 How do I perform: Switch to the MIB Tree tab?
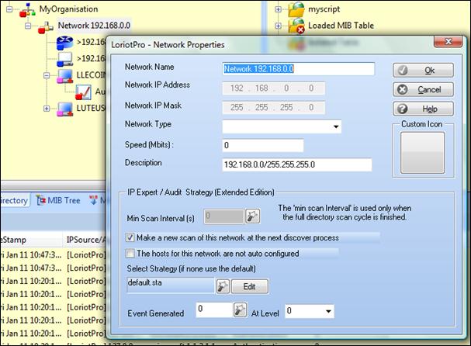click(58, 200)
